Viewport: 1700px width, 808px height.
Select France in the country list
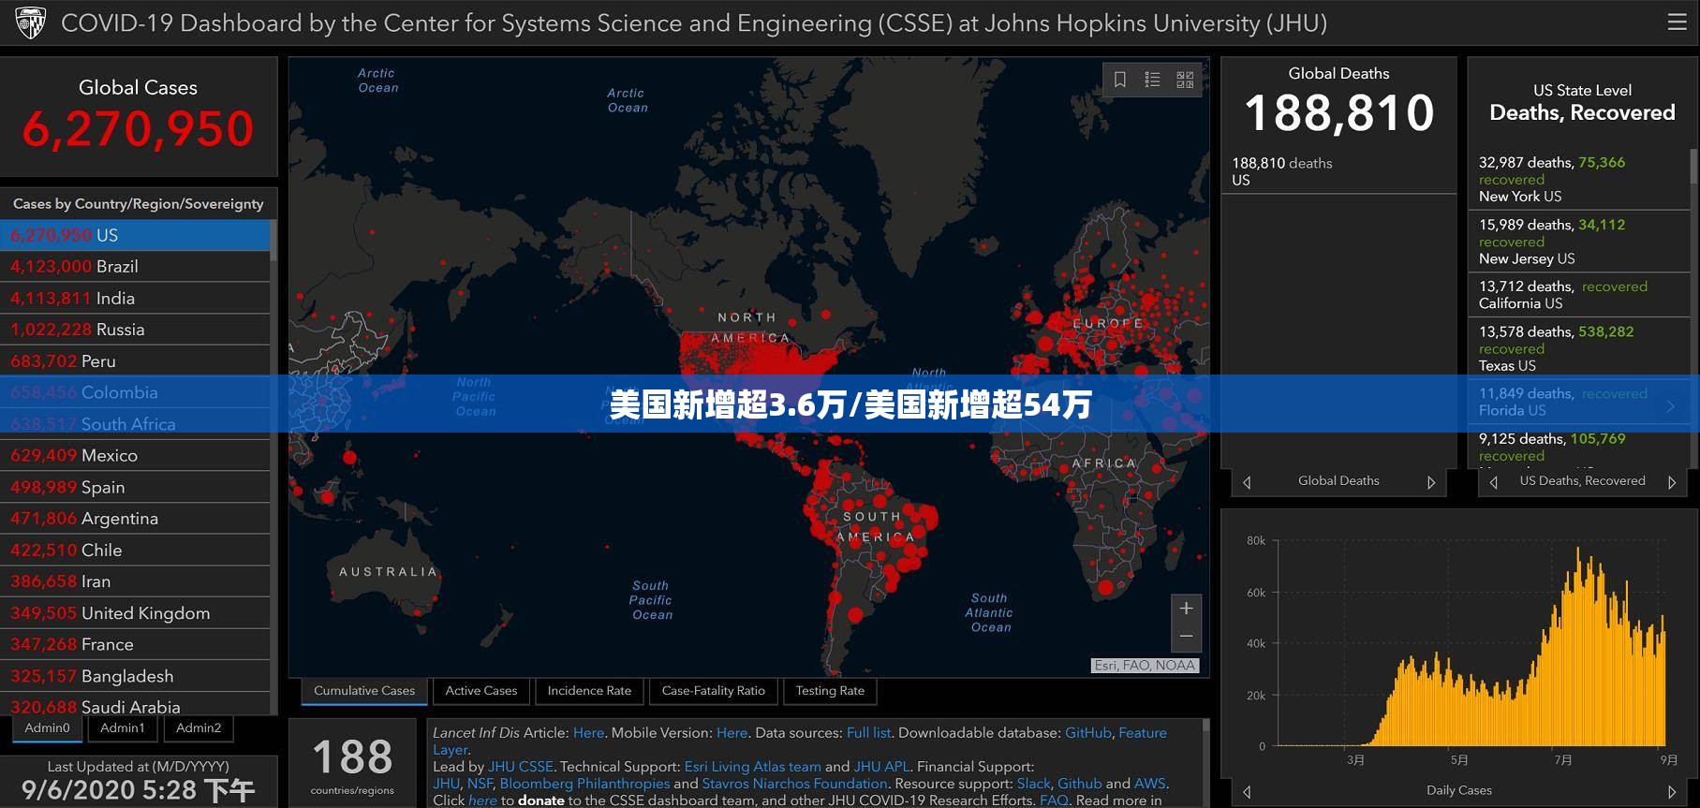(135, 644)
